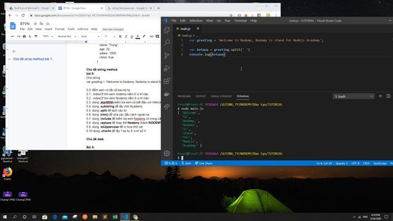Move the BTVN document to a folder

coord(41,24)
